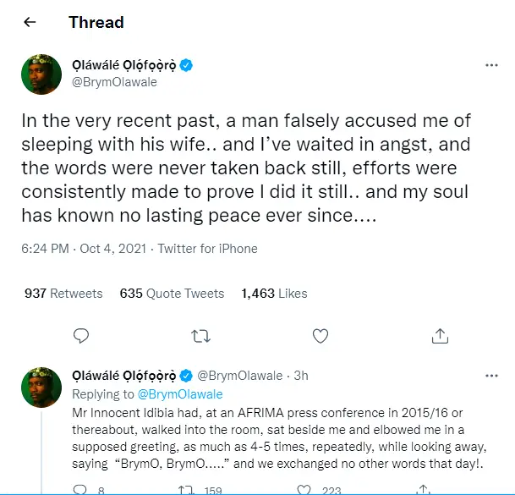
Task: Reply to the main tweet
Action: pyautogui.click(x=81, y=337)
